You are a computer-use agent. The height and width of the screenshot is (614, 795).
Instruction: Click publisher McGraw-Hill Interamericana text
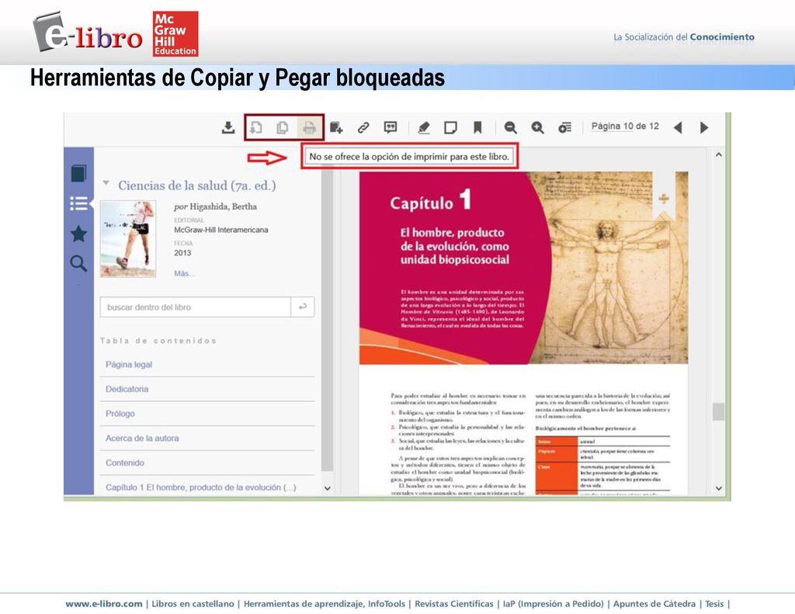pyautogui.click(x=221, y=230)
